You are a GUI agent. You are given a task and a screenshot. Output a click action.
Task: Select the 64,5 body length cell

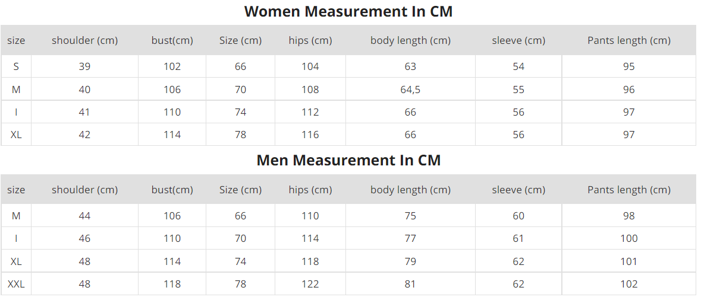[410, 90]
